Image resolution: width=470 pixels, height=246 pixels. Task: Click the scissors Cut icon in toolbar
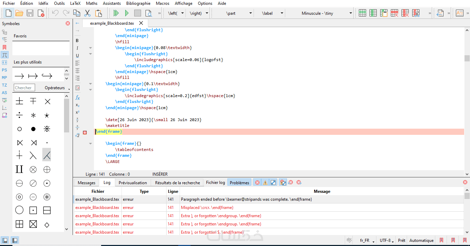click(87, 13)
